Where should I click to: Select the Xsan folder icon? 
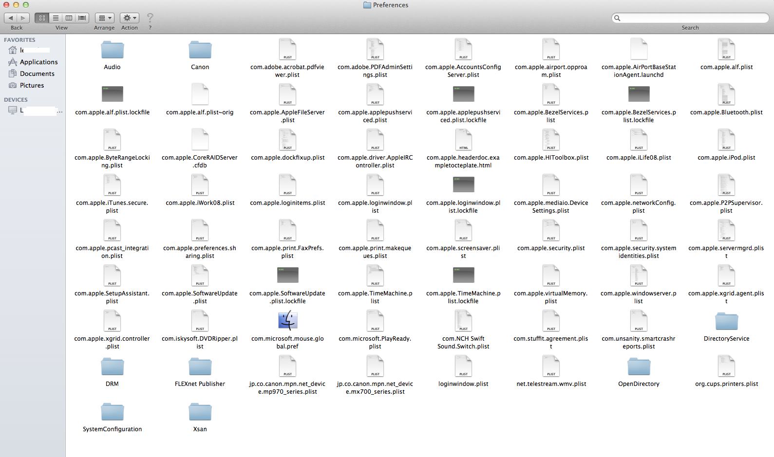click(x=200, y=412)
